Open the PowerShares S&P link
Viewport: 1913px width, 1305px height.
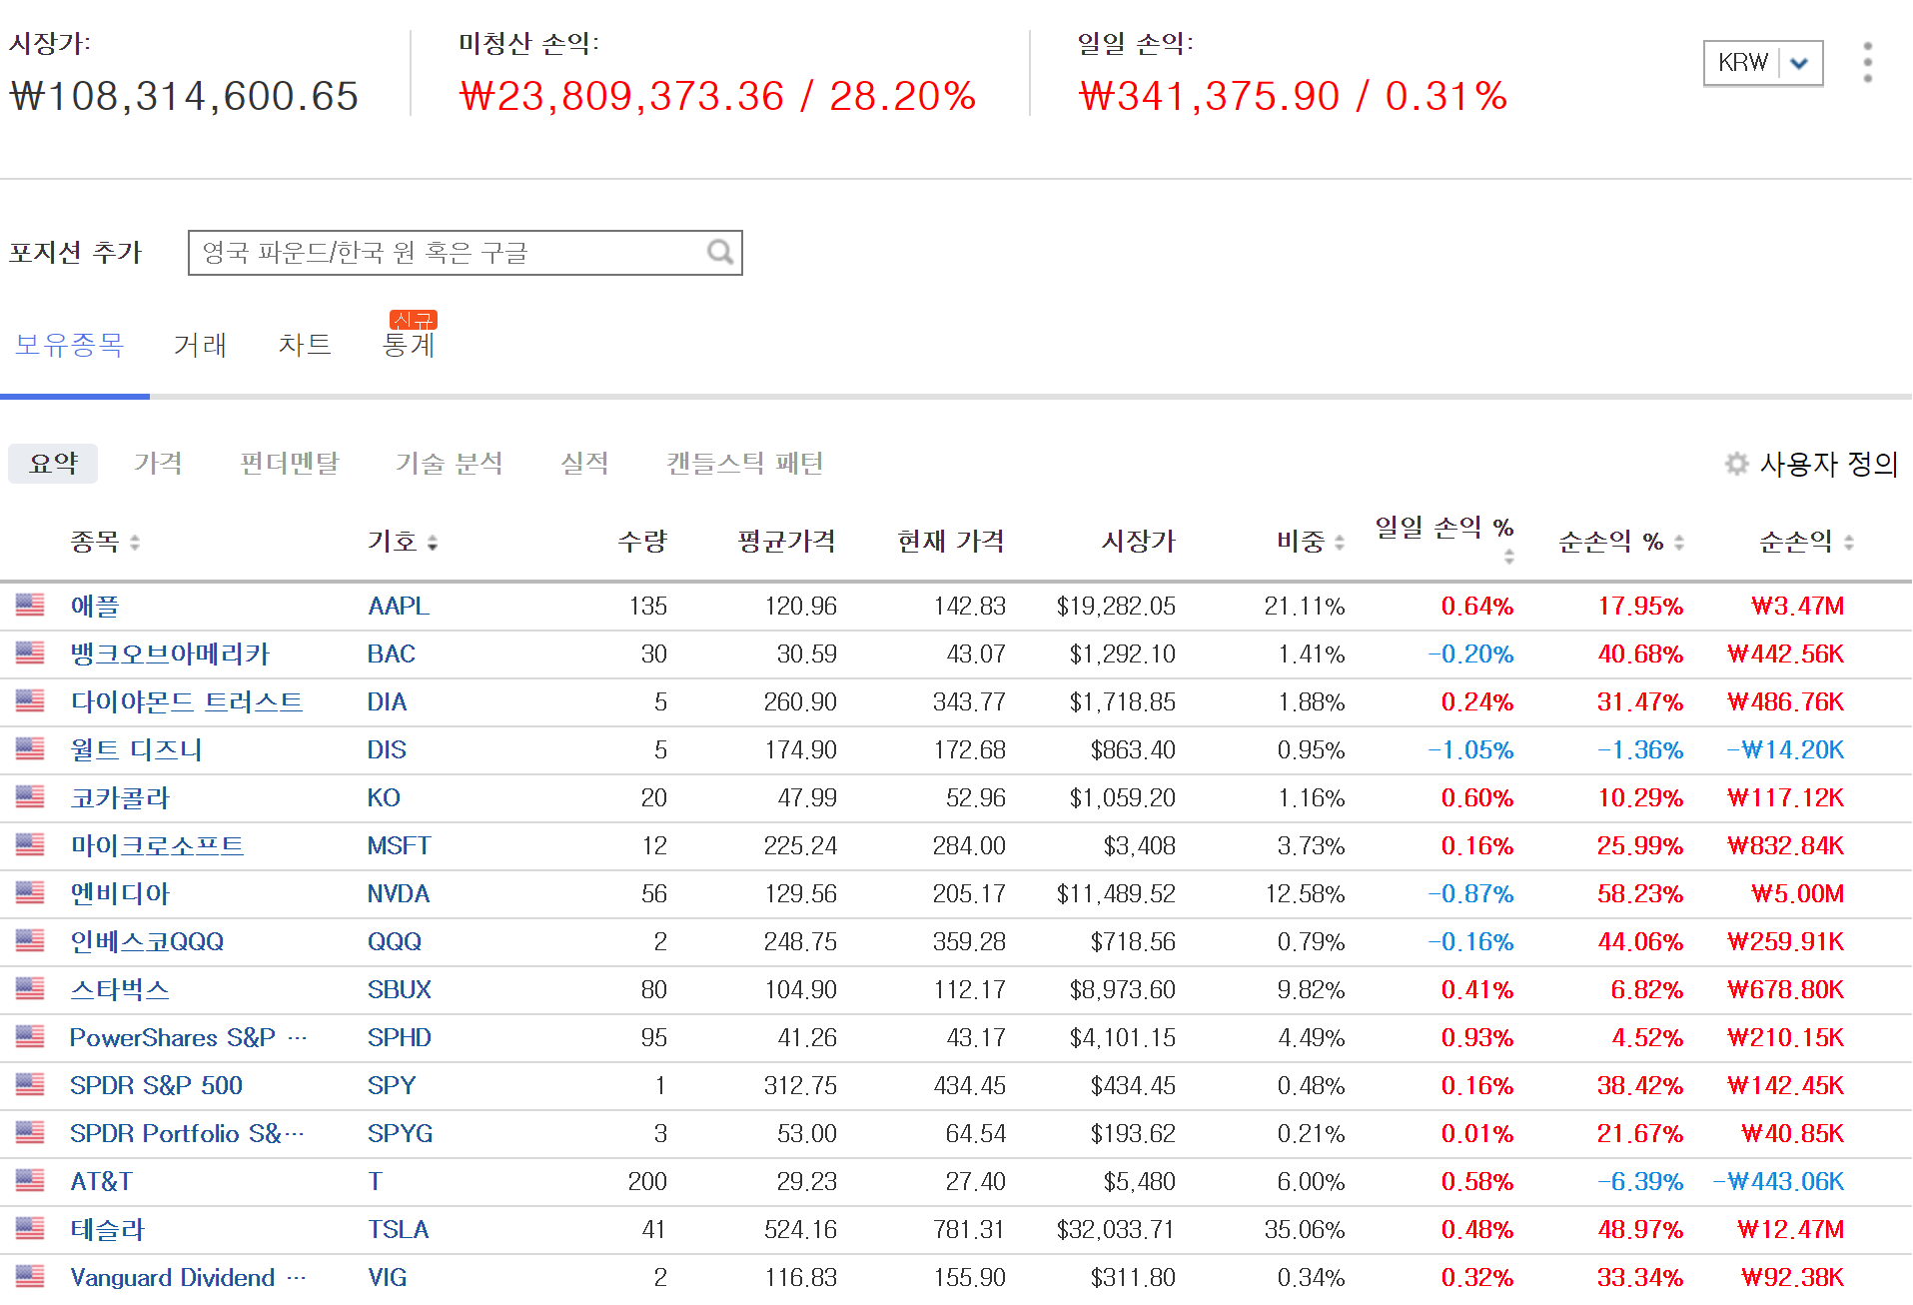(188, 1037)
